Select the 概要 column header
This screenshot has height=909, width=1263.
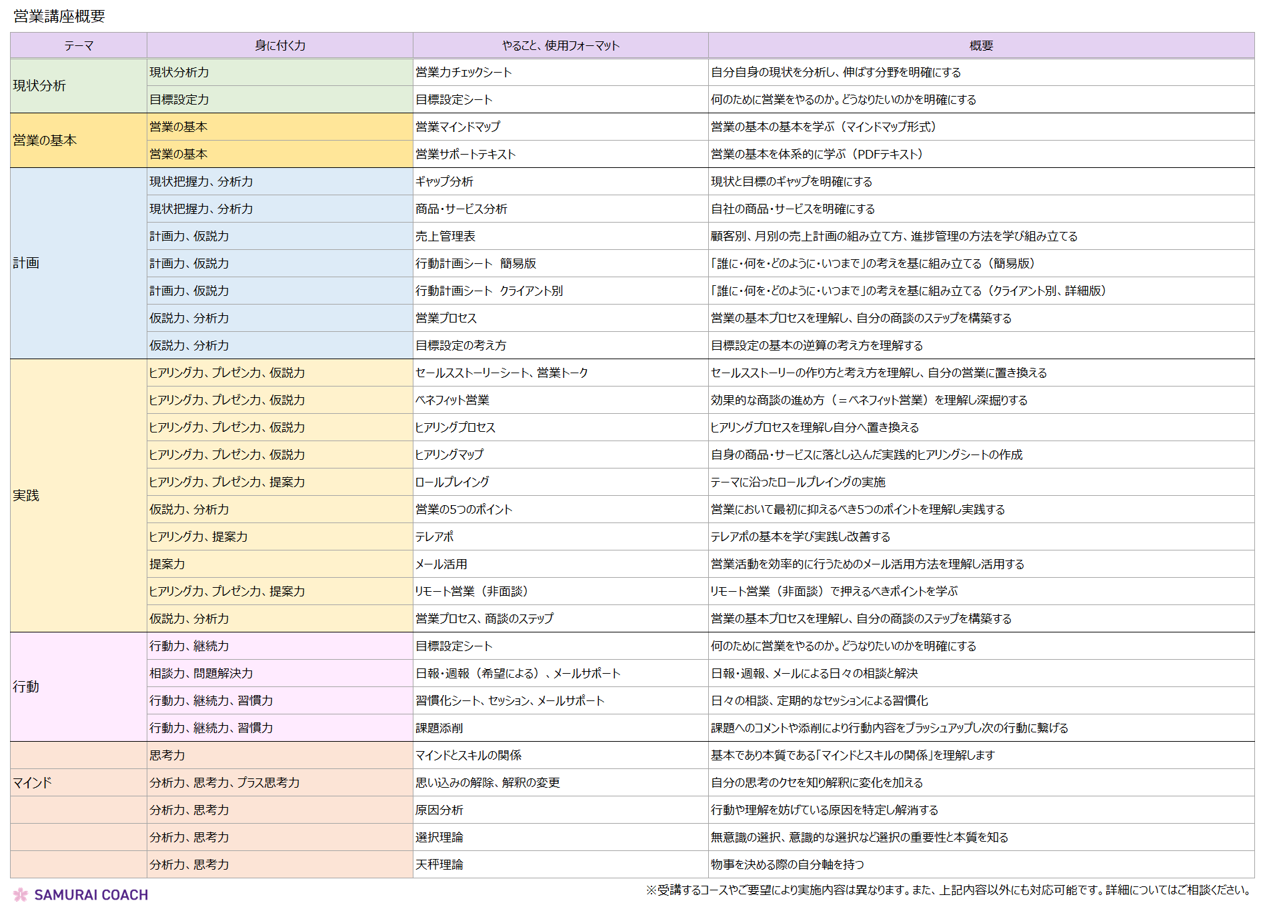pos(981,45)
